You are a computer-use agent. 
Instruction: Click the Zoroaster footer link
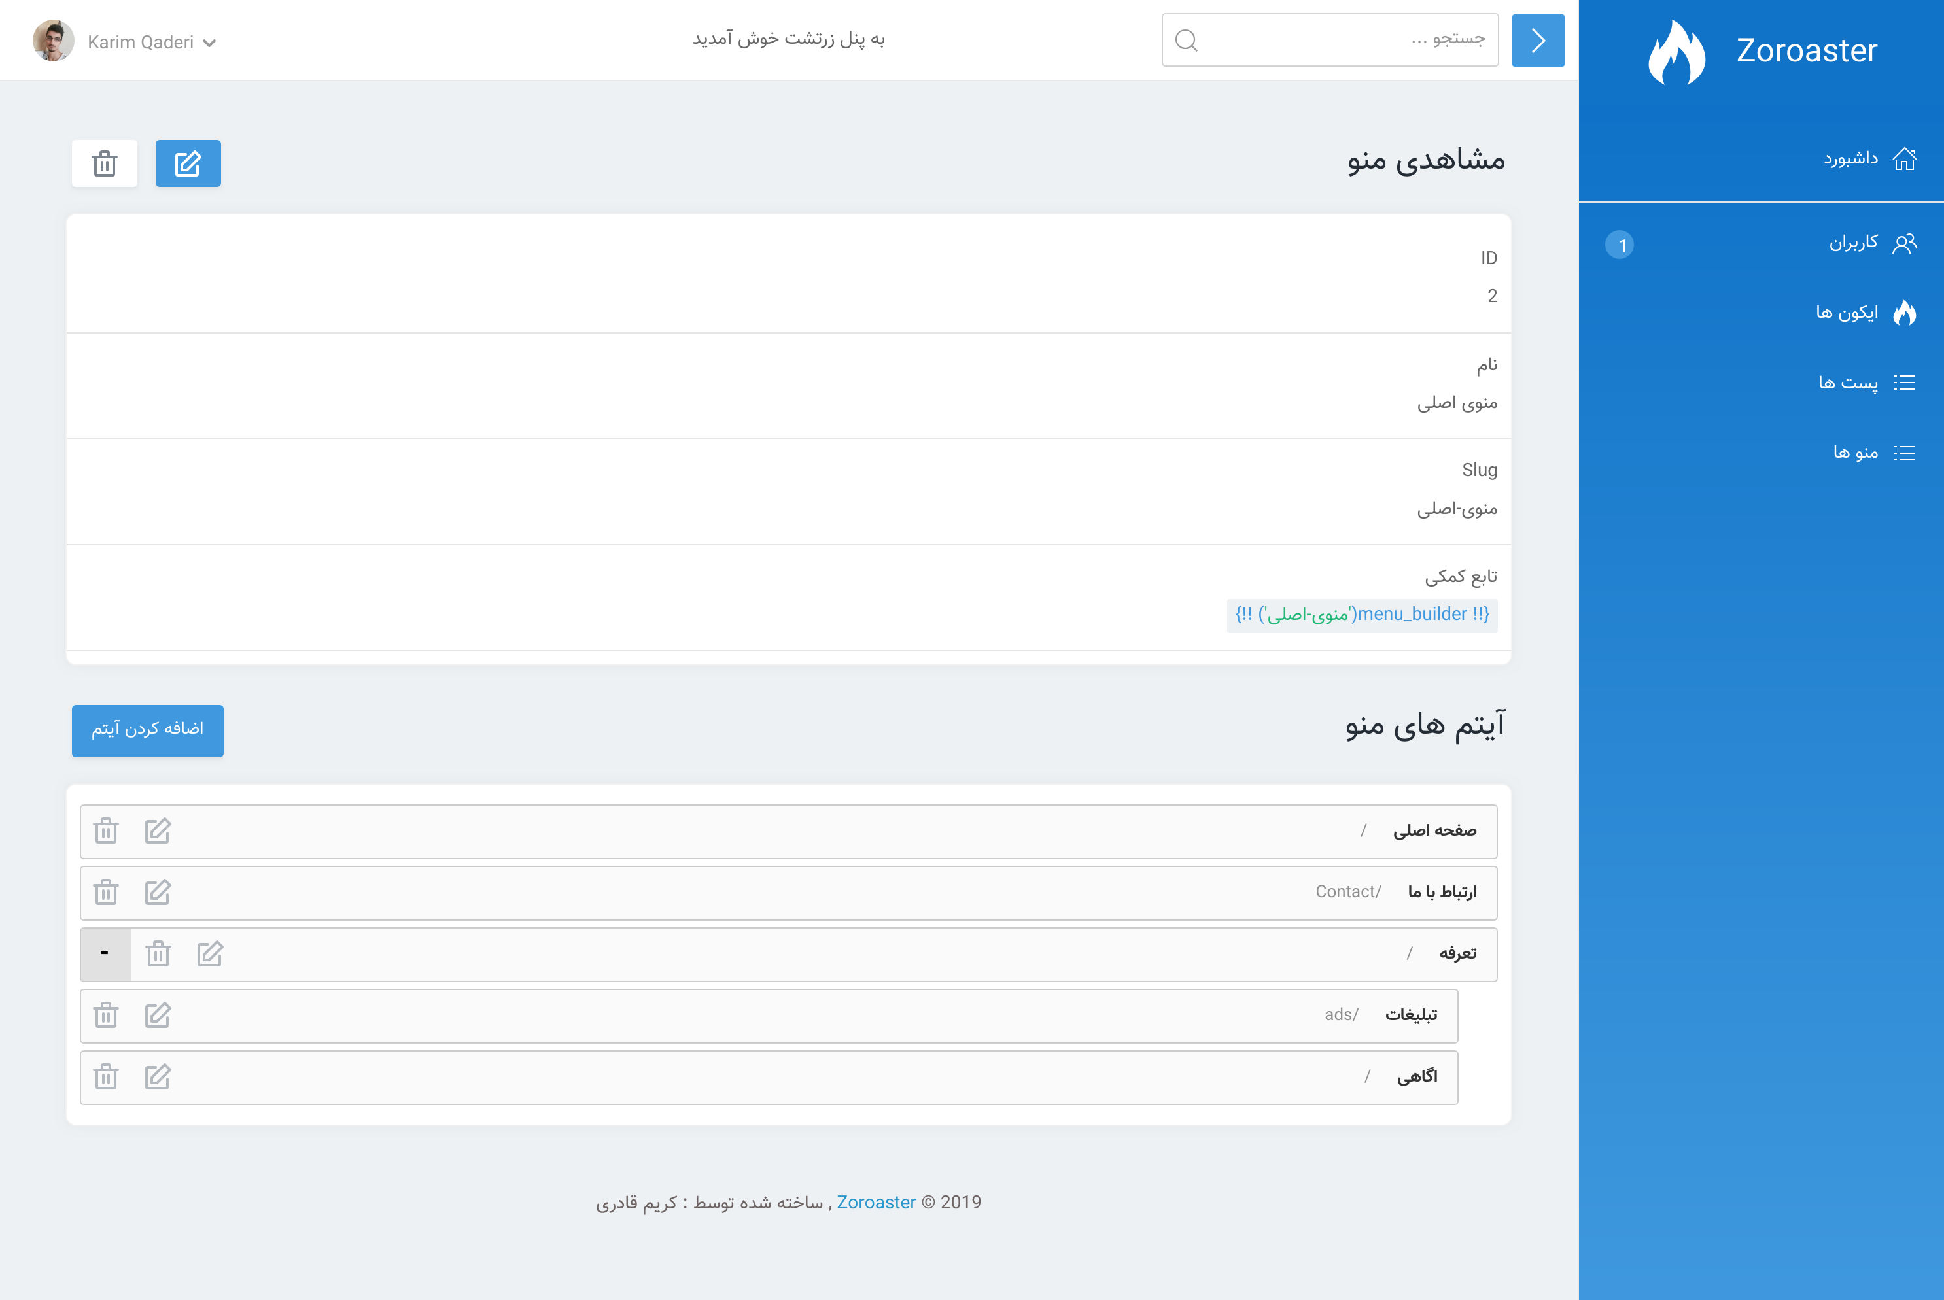click(x=876, y=1202)
